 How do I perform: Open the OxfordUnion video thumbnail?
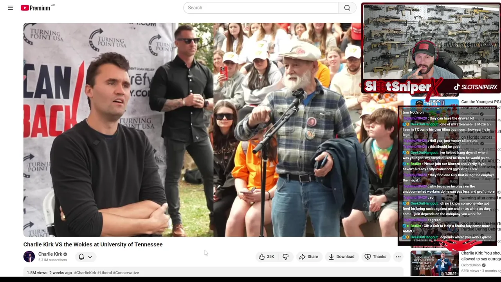pyautogui.click(x=434, y=264)
